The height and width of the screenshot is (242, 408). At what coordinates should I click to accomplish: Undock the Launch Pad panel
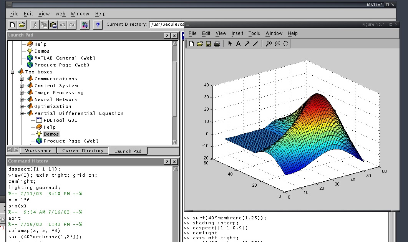pos(167,35)
